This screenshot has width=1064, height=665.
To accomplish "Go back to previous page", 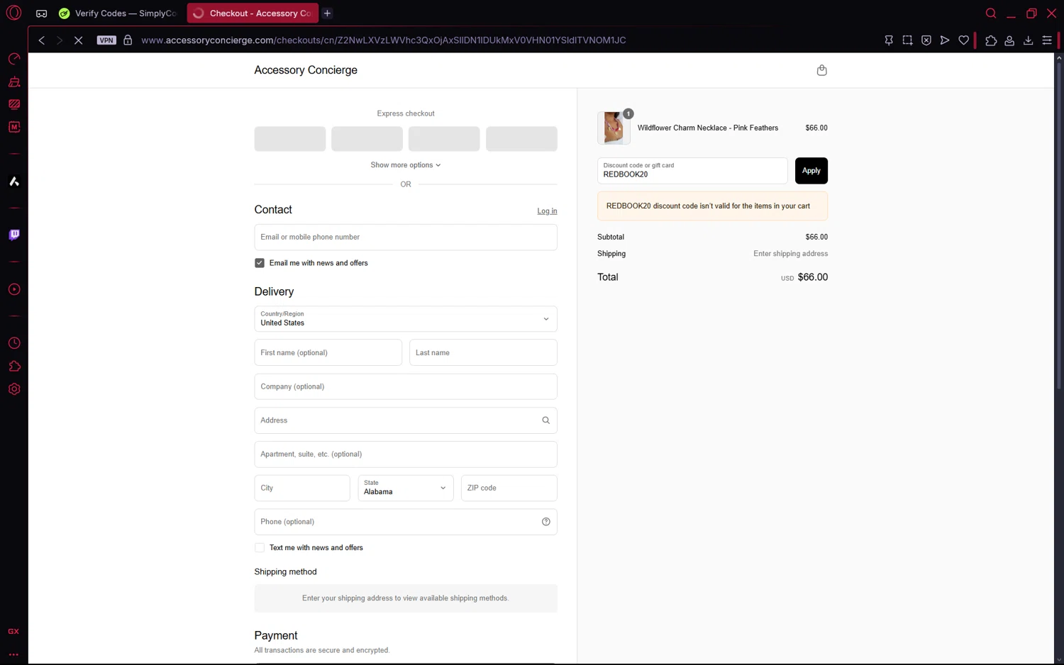I will coord(42,40).
